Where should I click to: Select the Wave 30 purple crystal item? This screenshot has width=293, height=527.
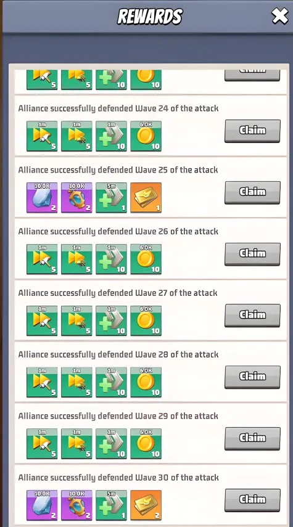42,505
